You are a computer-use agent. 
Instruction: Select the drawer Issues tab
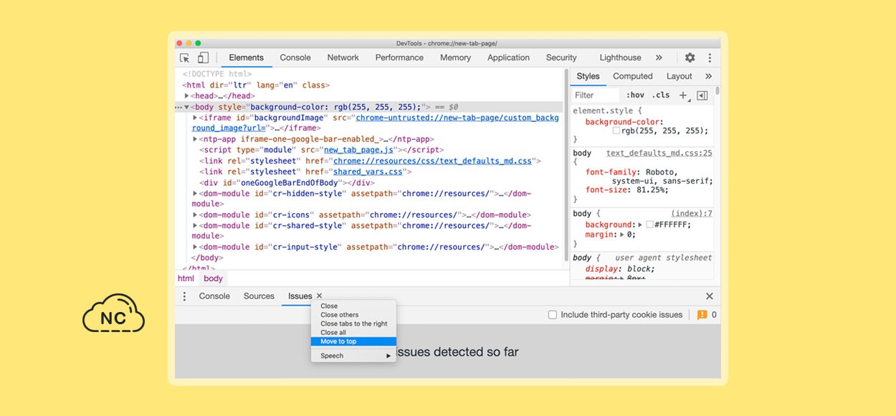click(300, 296)
